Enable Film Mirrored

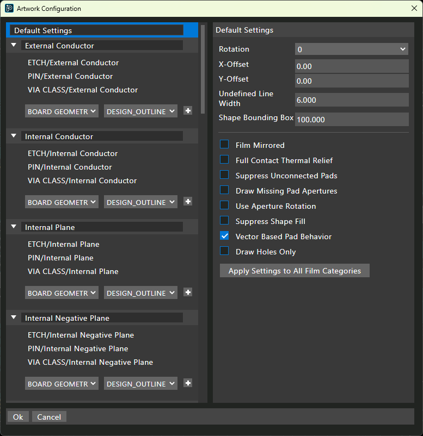(x=224, y=145)
